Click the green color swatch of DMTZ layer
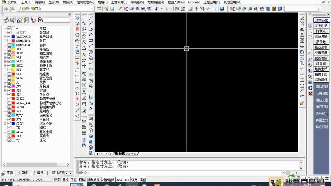The image size is (331, 186). (x=13, y=65)
